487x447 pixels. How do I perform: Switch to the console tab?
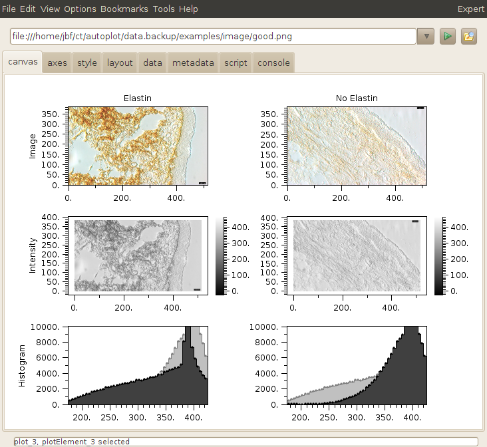273,63
